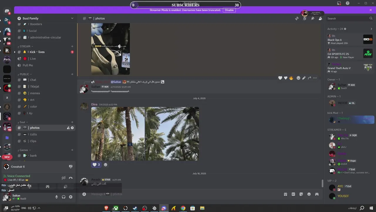Open Brave browser from taskbar

pos(106,208)
